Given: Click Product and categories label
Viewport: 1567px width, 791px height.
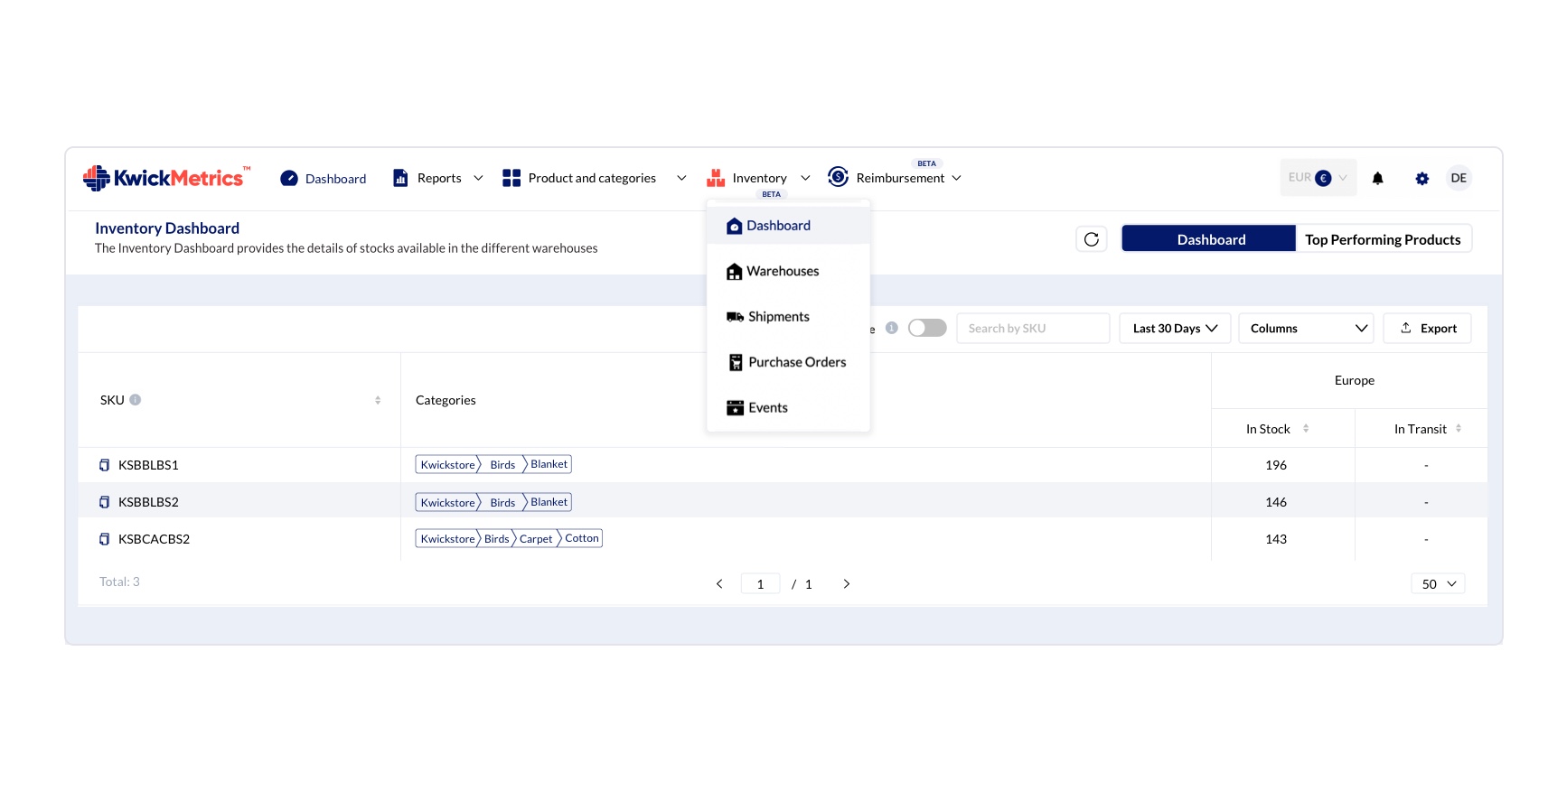Looking at the screenshot, I should (592, 178).
